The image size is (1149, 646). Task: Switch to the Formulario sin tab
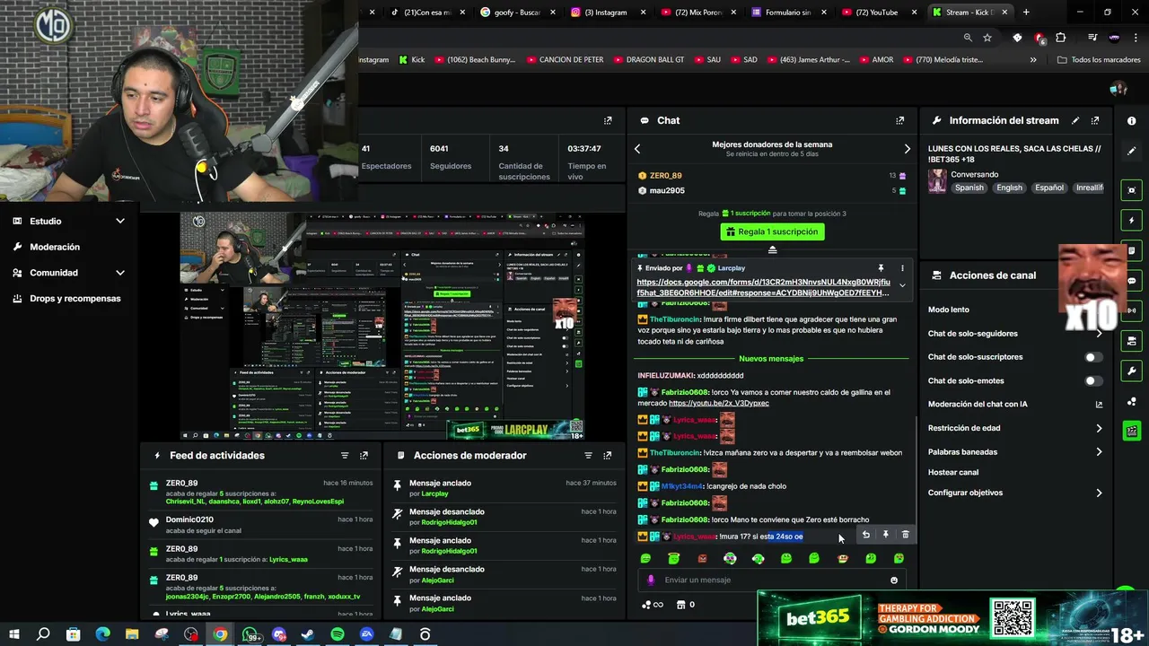pos(788,13)
